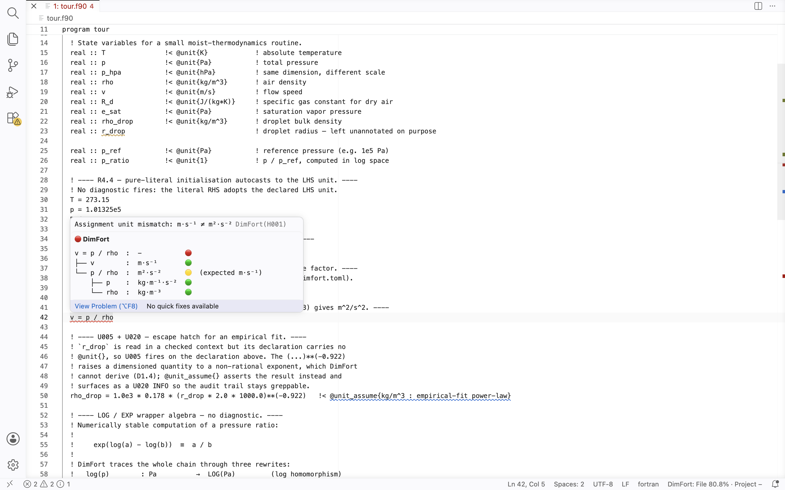Show info count in status bar
This screenshot has width=785, height=490.
point(64,484)
